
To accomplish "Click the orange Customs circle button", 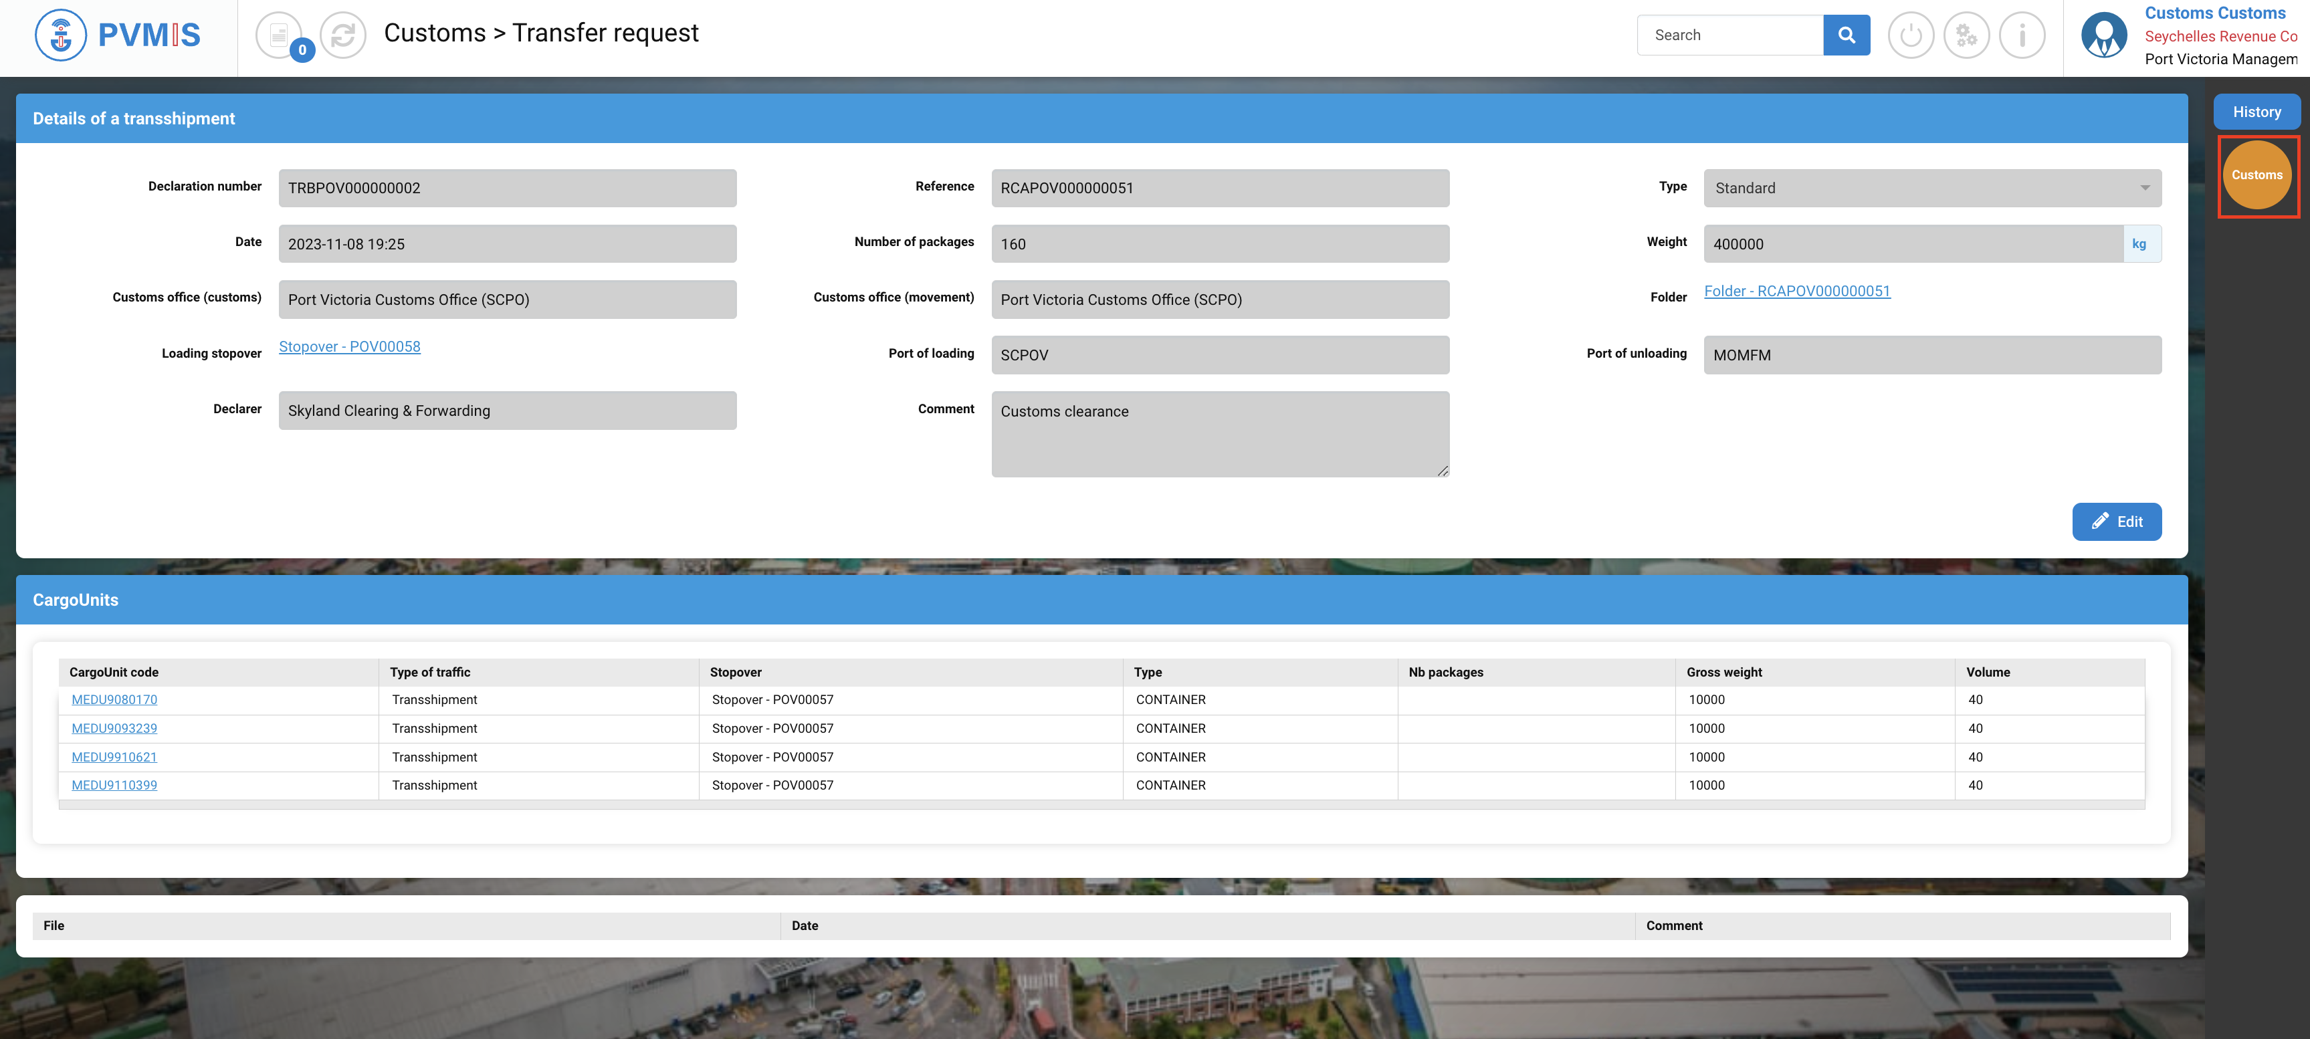I will pos(2256,175).
